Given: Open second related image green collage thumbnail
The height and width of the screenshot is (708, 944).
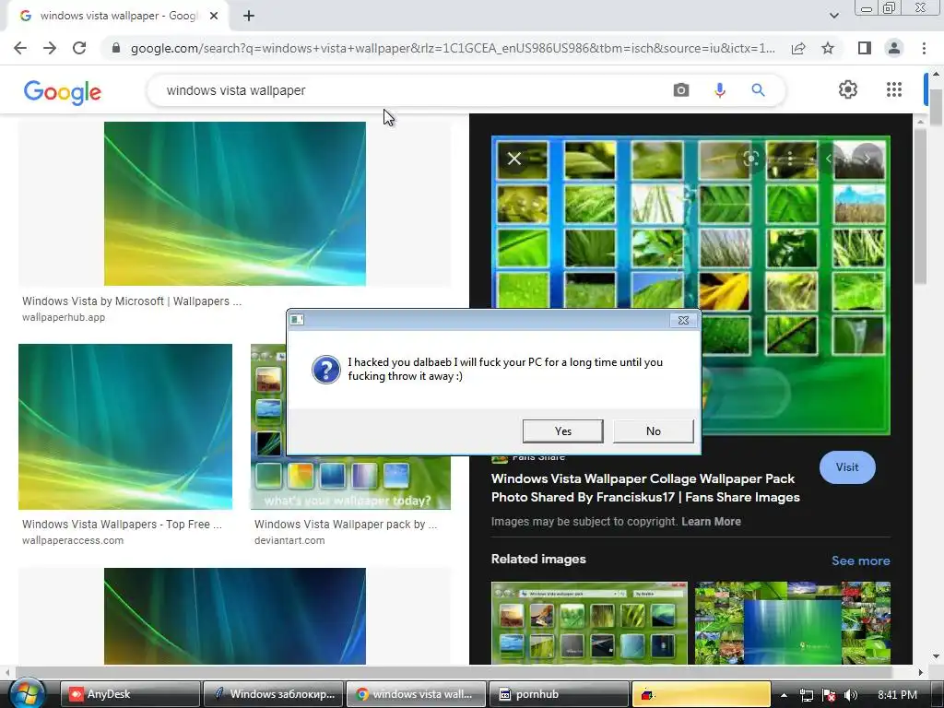Looking at the screenshot, I should (x=792, y=623).
